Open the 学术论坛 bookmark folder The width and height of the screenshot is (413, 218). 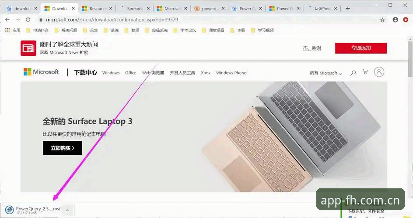[185, 30]
